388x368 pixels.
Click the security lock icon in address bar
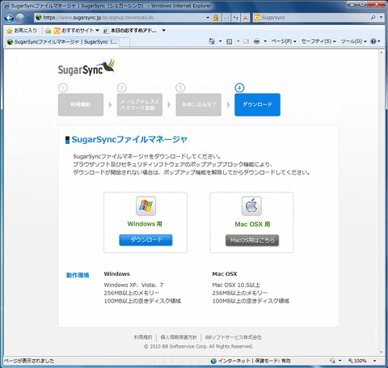[216, 18]
